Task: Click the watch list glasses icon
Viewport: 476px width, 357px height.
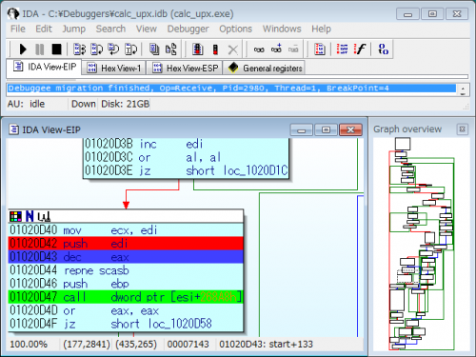Action: click(259, 50)
